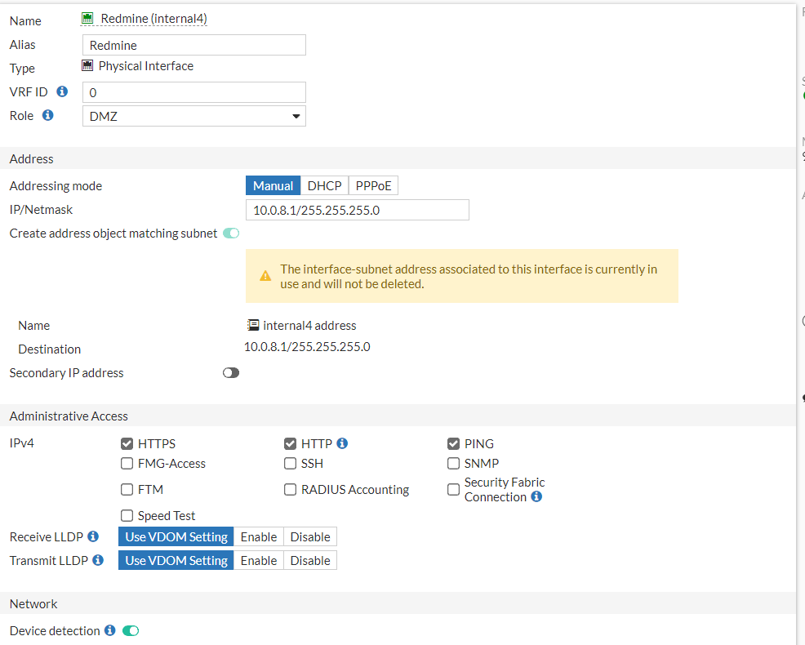The width and height of the screenshot is (805, 645).
Task: Select PPPoE addressing mode
Action: click(373, 186)
